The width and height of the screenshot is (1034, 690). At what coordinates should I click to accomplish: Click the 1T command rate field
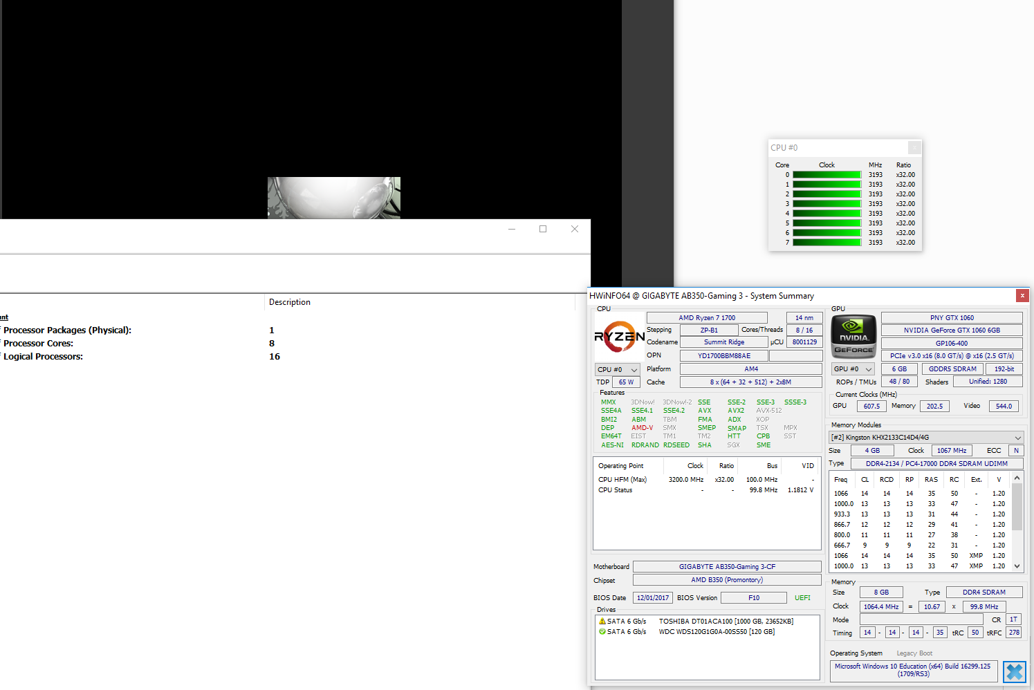pos(1013,620)
